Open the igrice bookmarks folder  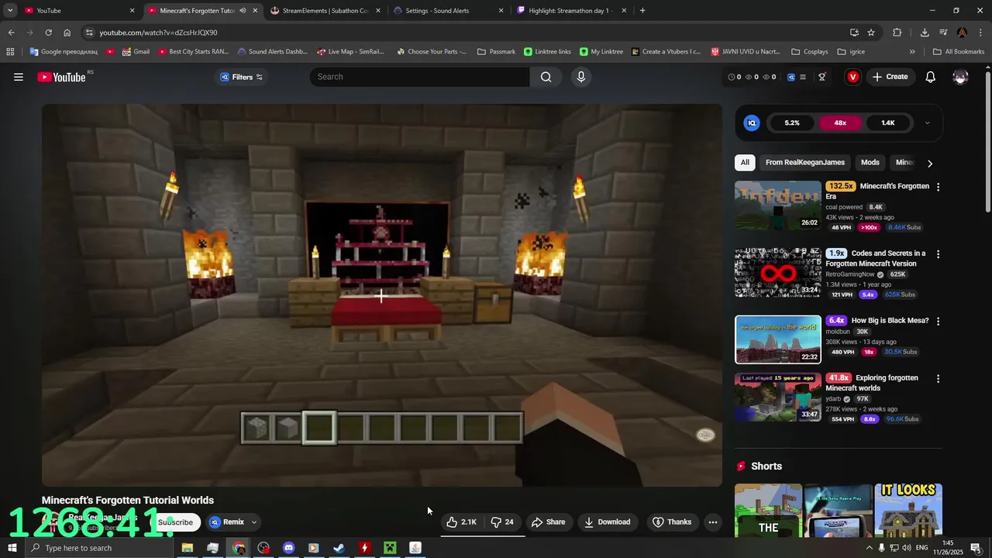852,52
